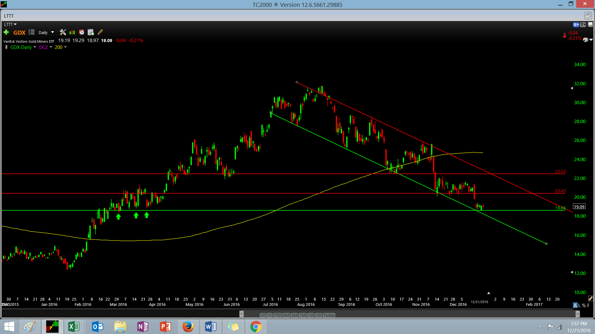Screen dimensions: 595x334
Task: Expand the arrow beside the color palette
Action: coord(591,40)
